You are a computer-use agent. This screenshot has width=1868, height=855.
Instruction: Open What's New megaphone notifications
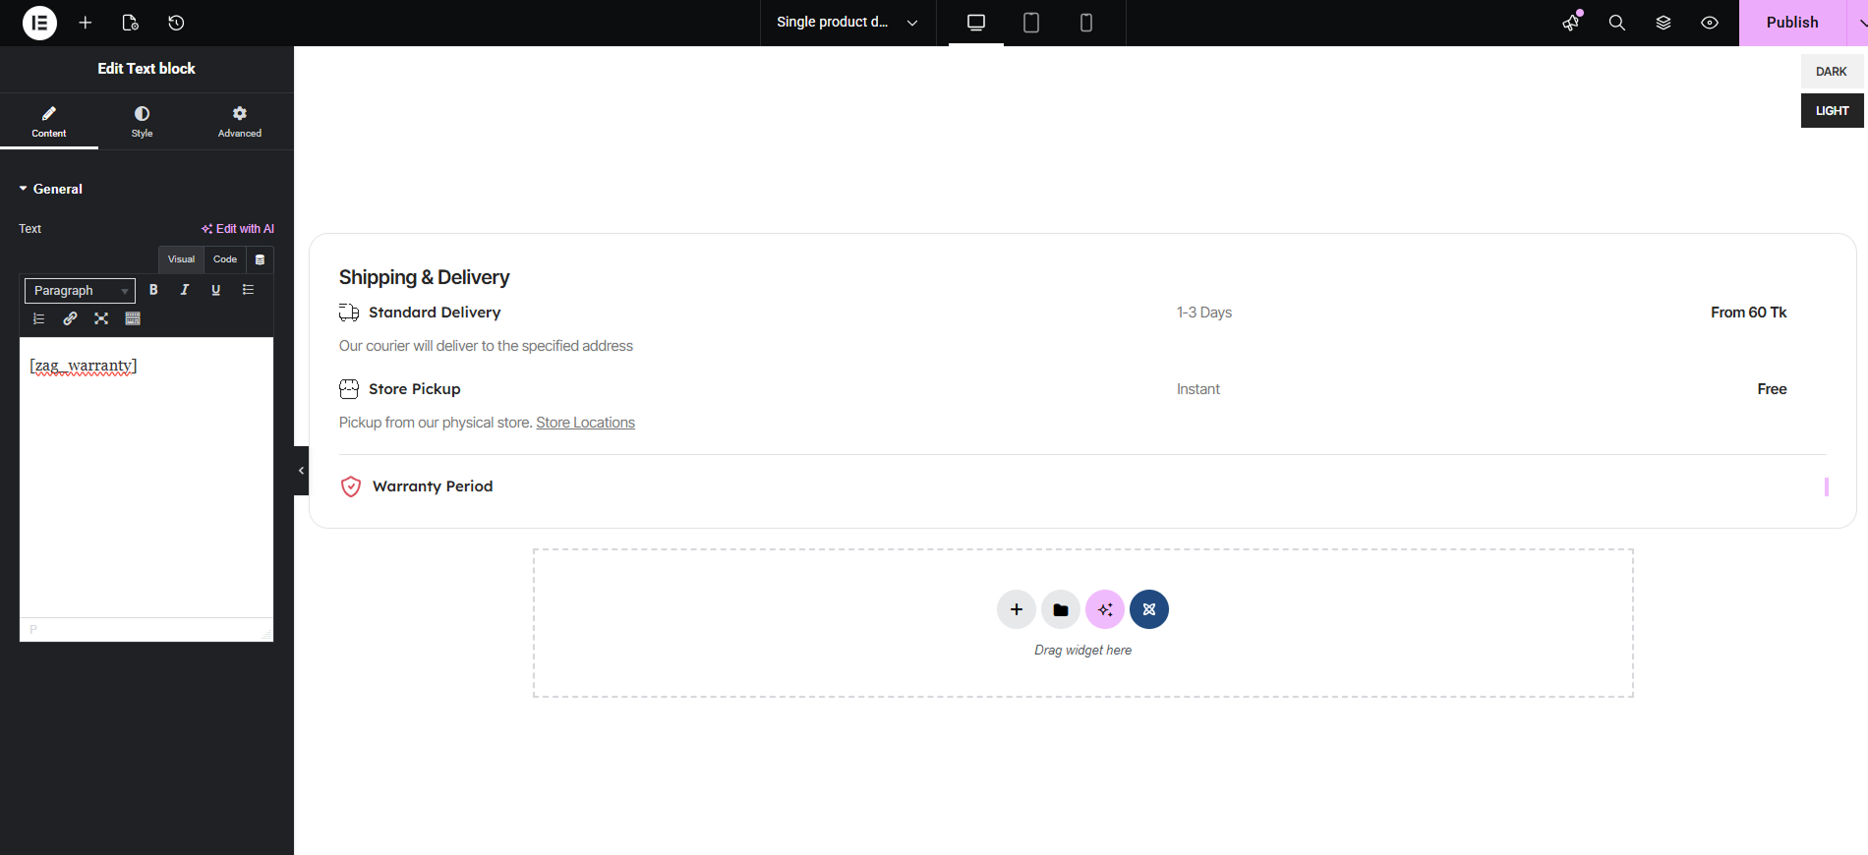click(1571, 23)
